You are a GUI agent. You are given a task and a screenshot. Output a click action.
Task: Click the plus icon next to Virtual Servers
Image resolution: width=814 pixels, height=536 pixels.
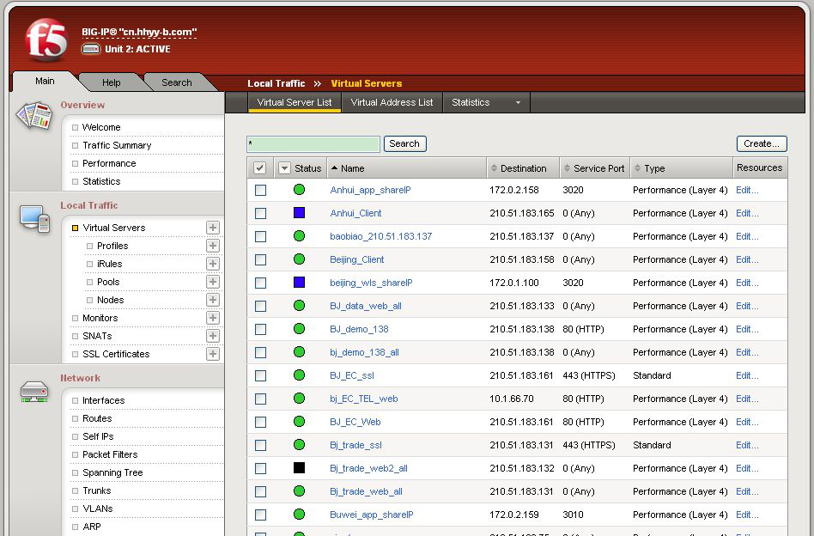(213, 228)
